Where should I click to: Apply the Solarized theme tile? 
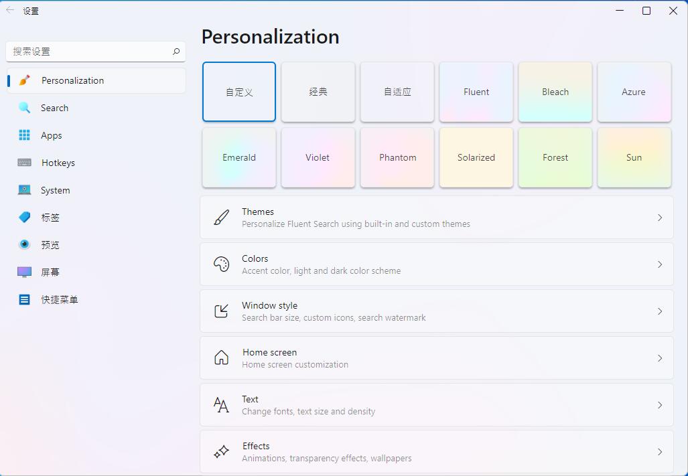(476, 158)
